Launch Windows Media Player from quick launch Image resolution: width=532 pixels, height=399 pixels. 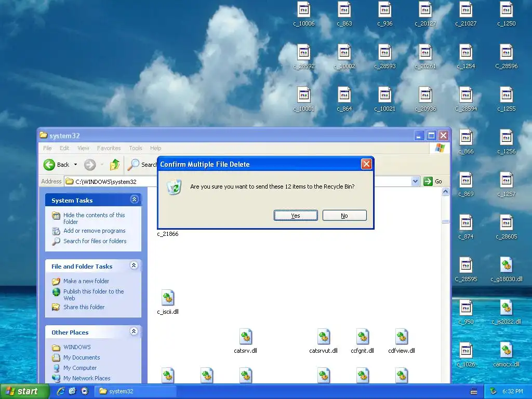click(x=85, y=391)
